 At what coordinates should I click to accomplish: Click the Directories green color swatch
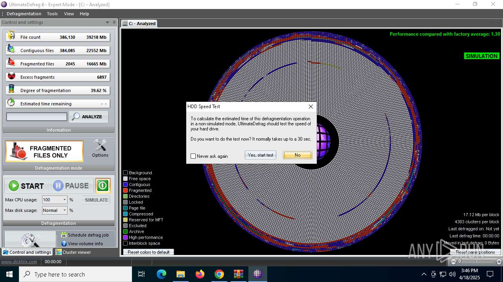point(125,196)
